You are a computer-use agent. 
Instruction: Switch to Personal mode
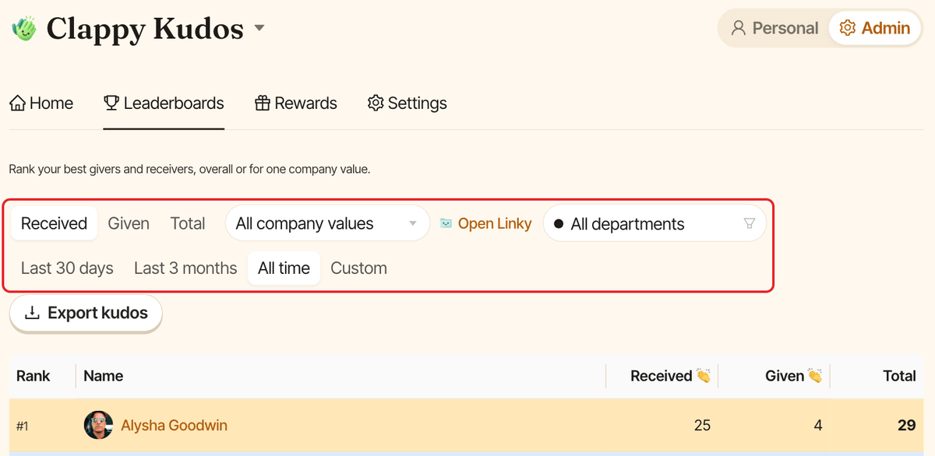774,28
